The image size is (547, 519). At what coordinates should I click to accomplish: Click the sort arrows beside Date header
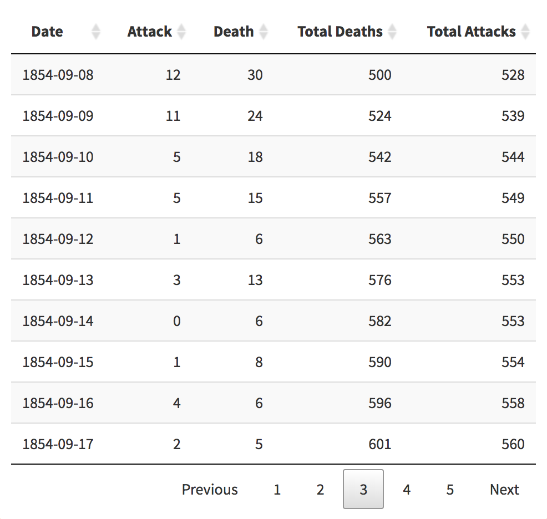tap(96, 32)
